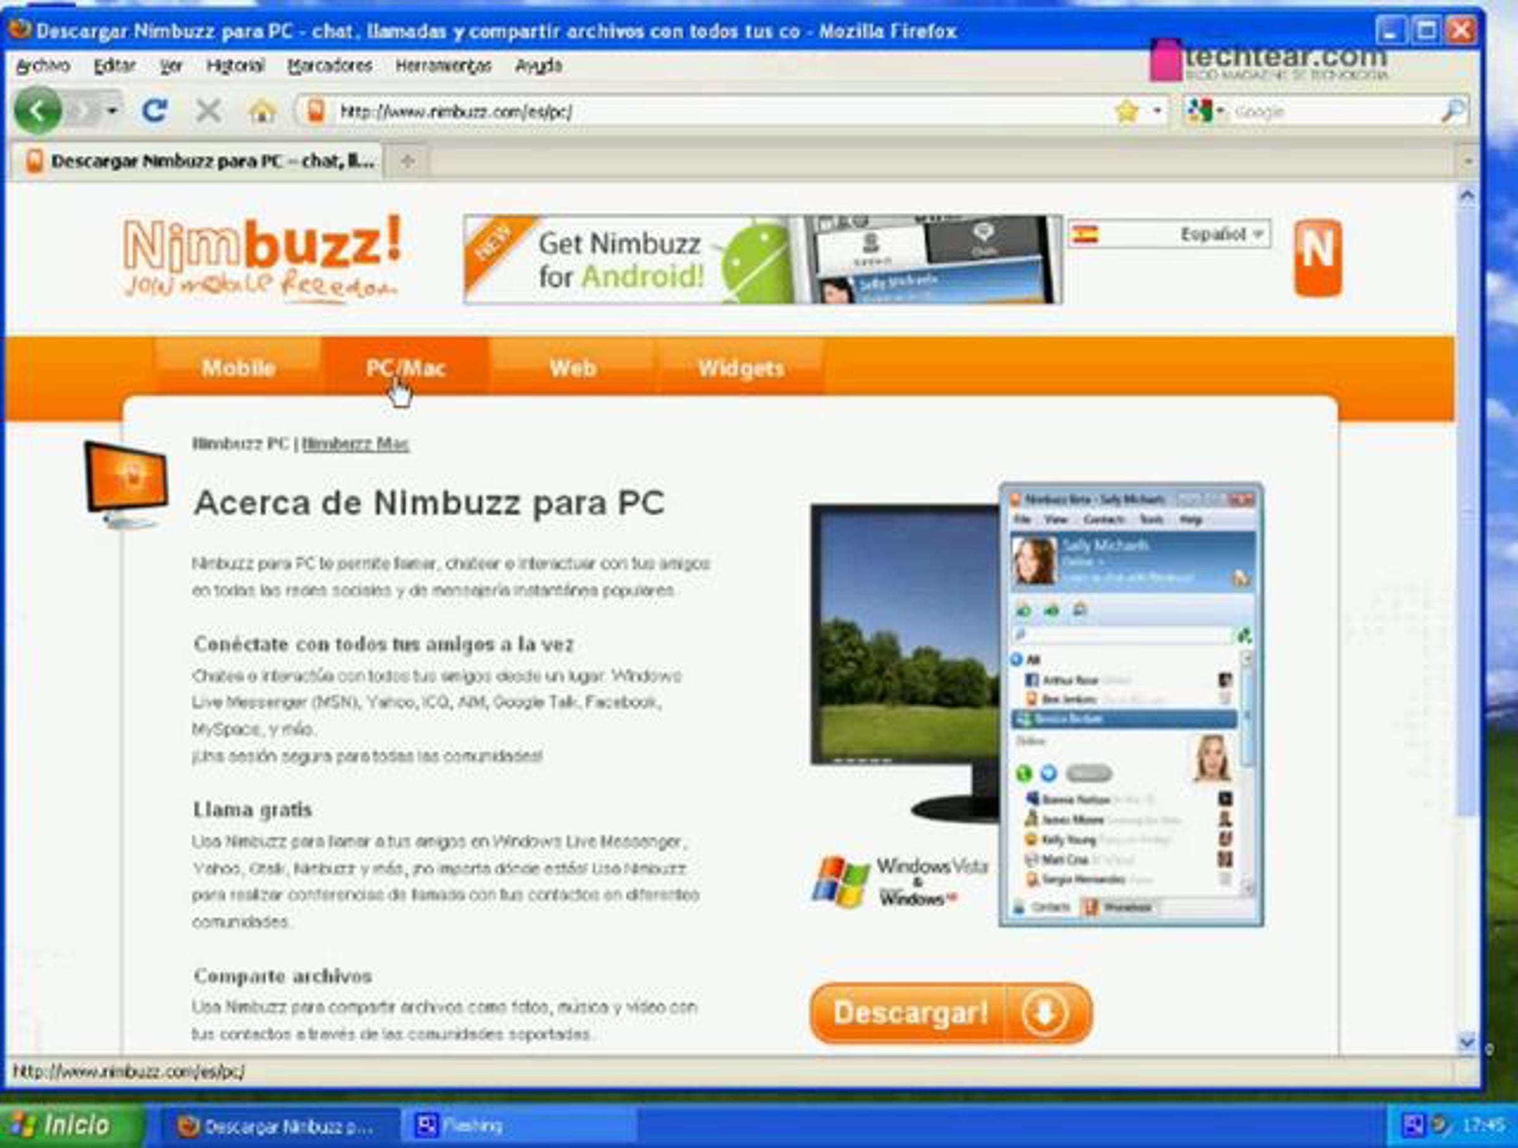Click the Firefox icon in title bar
Image resolution: width=1518 pixels, height=1148 pixels.
21,30
